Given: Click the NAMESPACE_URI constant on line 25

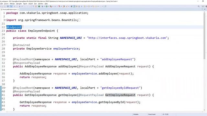Looking at the screenshot, I should [x=71, y=38].
